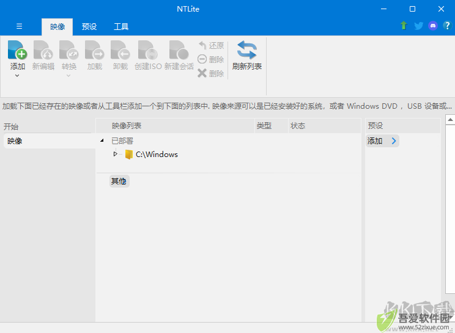
Task: Click the 其他 group label
Action: (119, 181)
